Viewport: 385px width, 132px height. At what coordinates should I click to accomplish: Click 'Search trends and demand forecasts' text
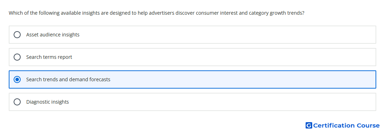(68, 79)
